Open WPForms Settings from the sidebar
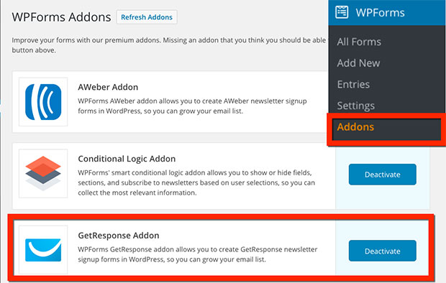446x283 pixels. [356, 106]
